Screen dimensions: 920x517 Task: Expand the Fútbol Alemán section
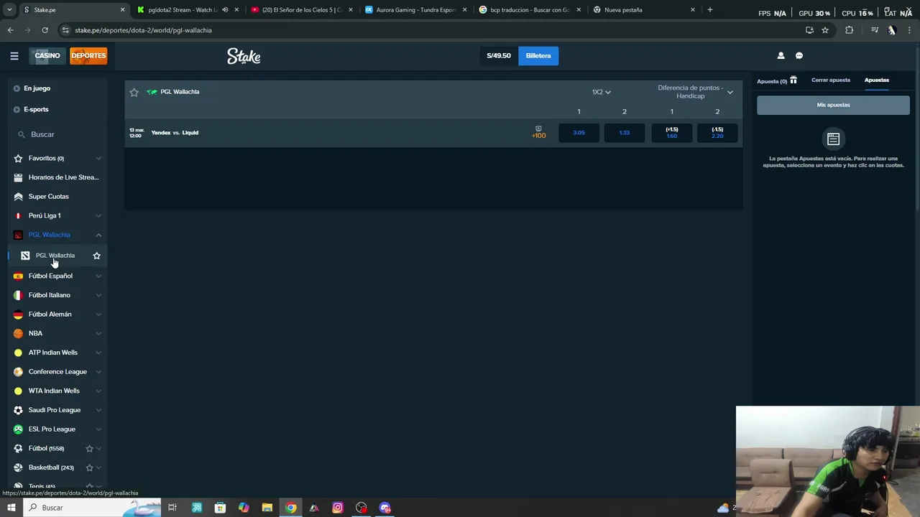[x=98, y=314]
